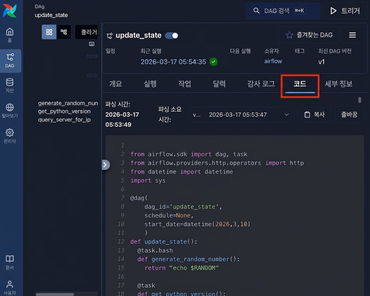Switch to the 실행 tab
This screenshot has width=370, height=296.
point(150,84)
